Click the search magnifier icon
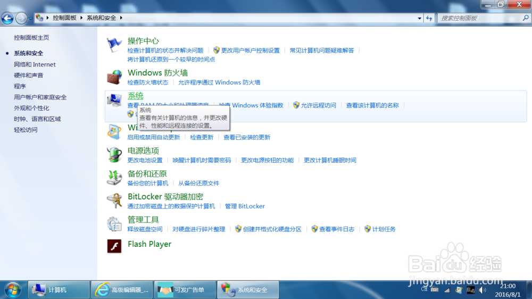This screenshot has height=299, width=532. [526, 18]
